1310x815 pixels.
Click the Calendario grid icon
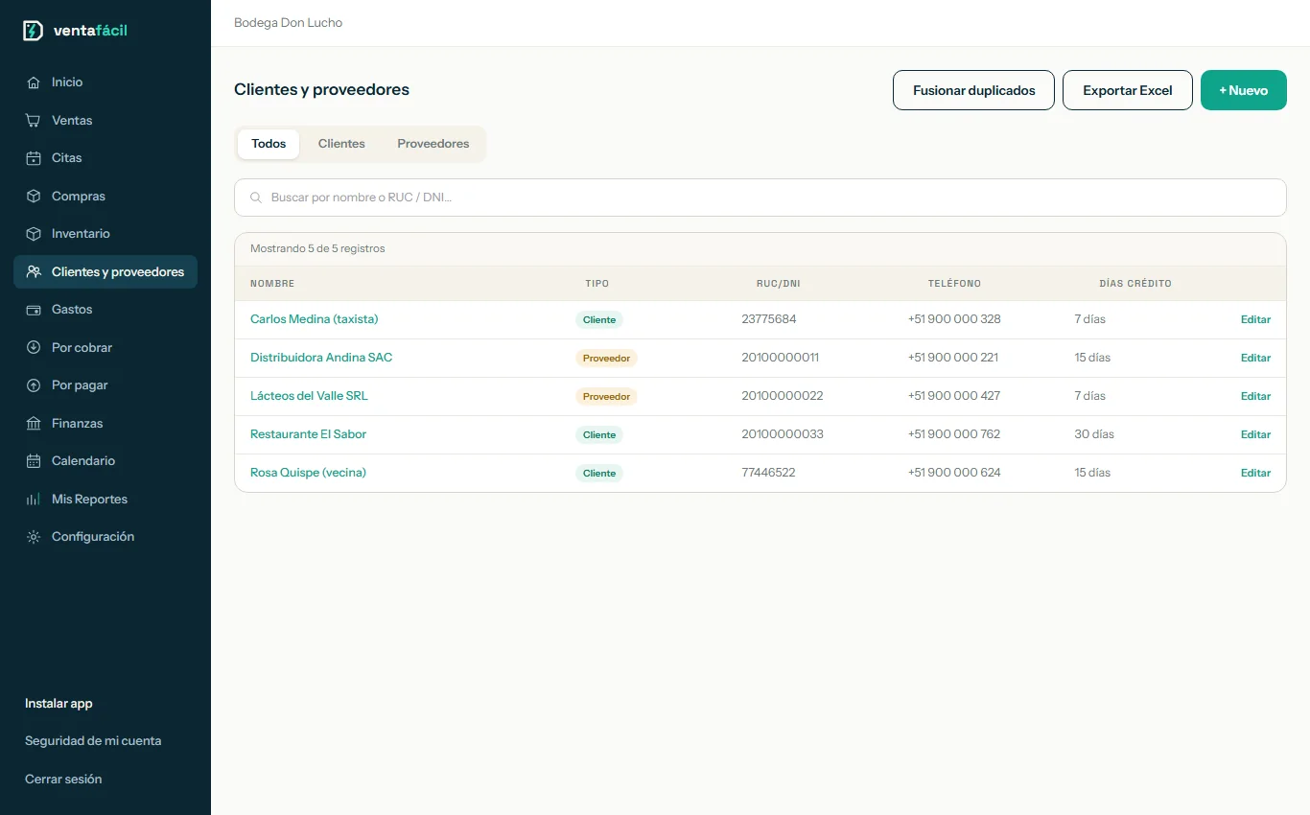34,461
